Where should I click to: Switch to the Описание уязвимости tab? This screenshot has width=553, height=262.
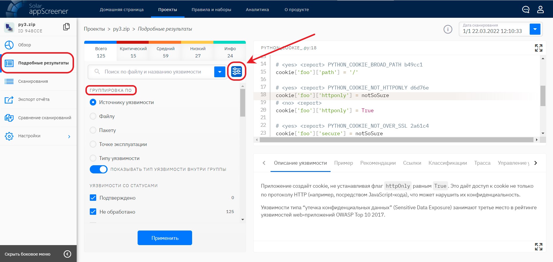click(x=300, y=163)
